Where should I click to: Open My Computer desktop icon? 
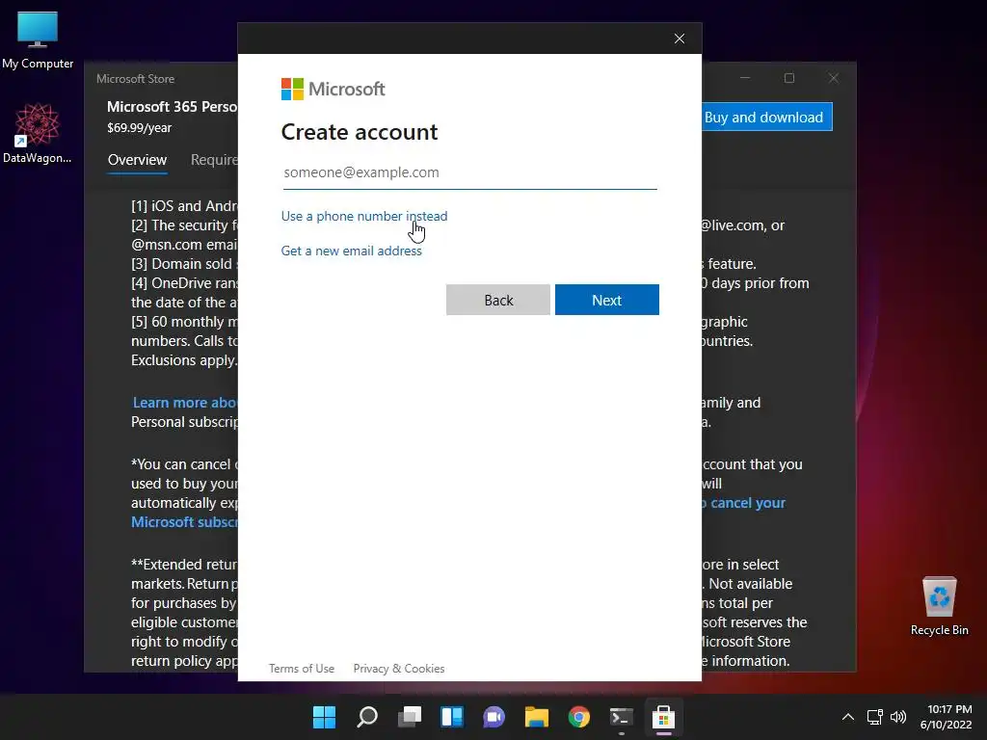pos(38,40)
